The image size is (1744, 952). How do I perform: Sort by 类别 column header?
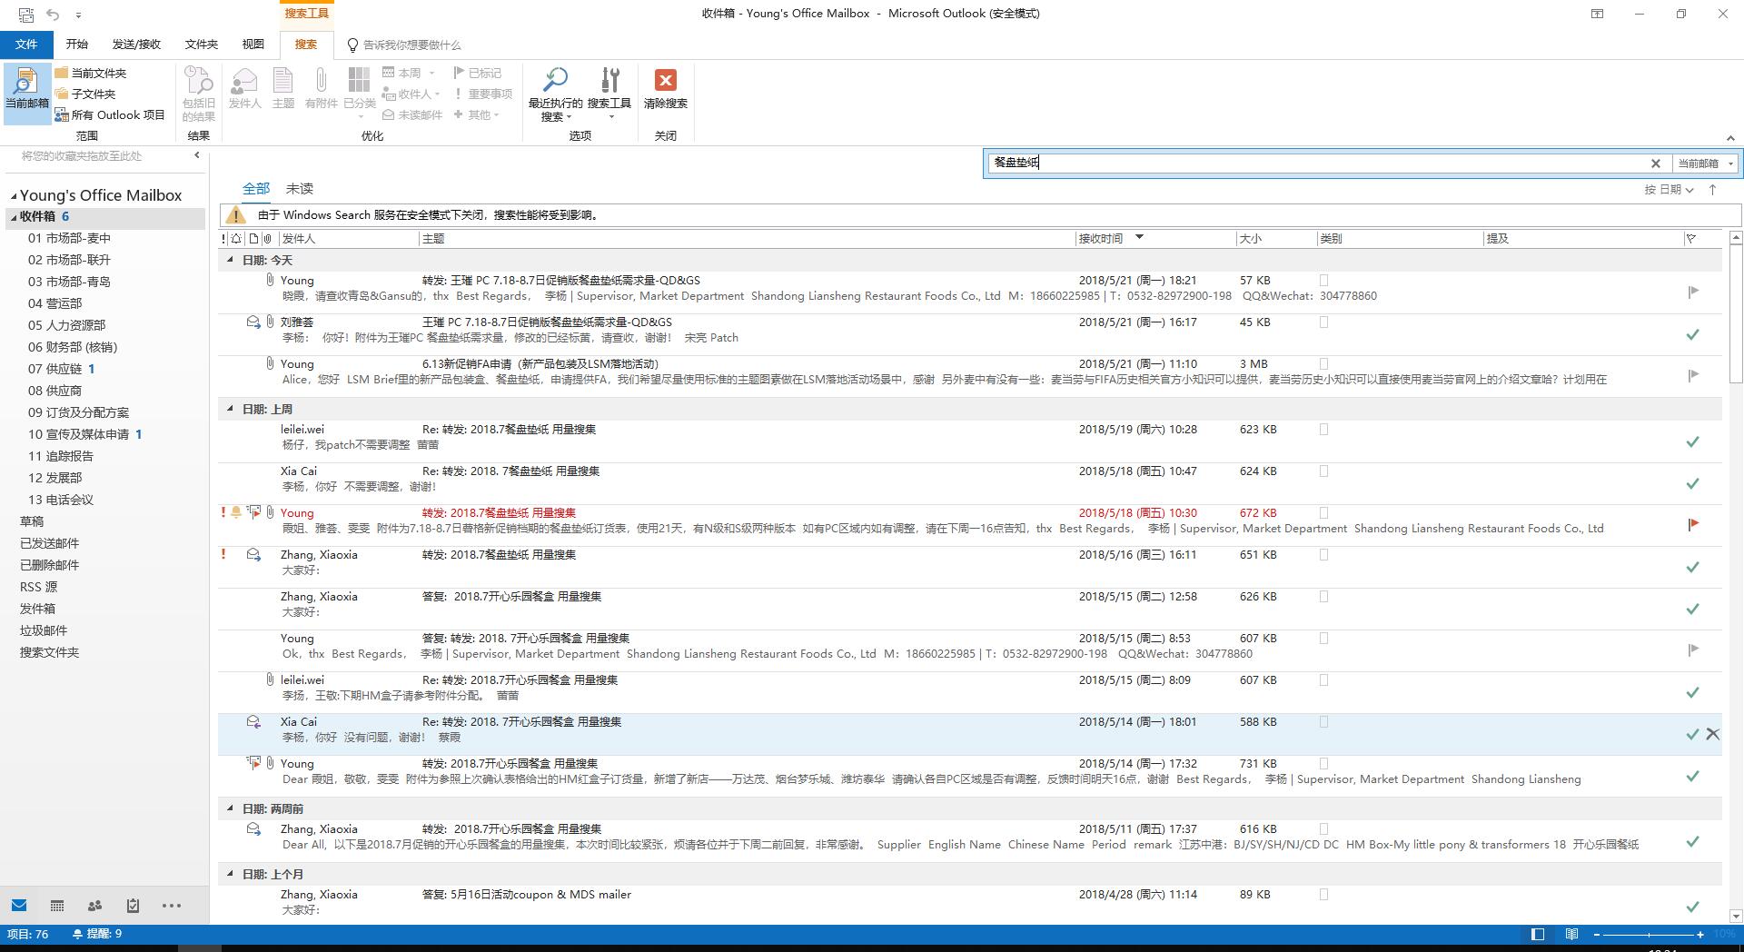[1399, 239]
